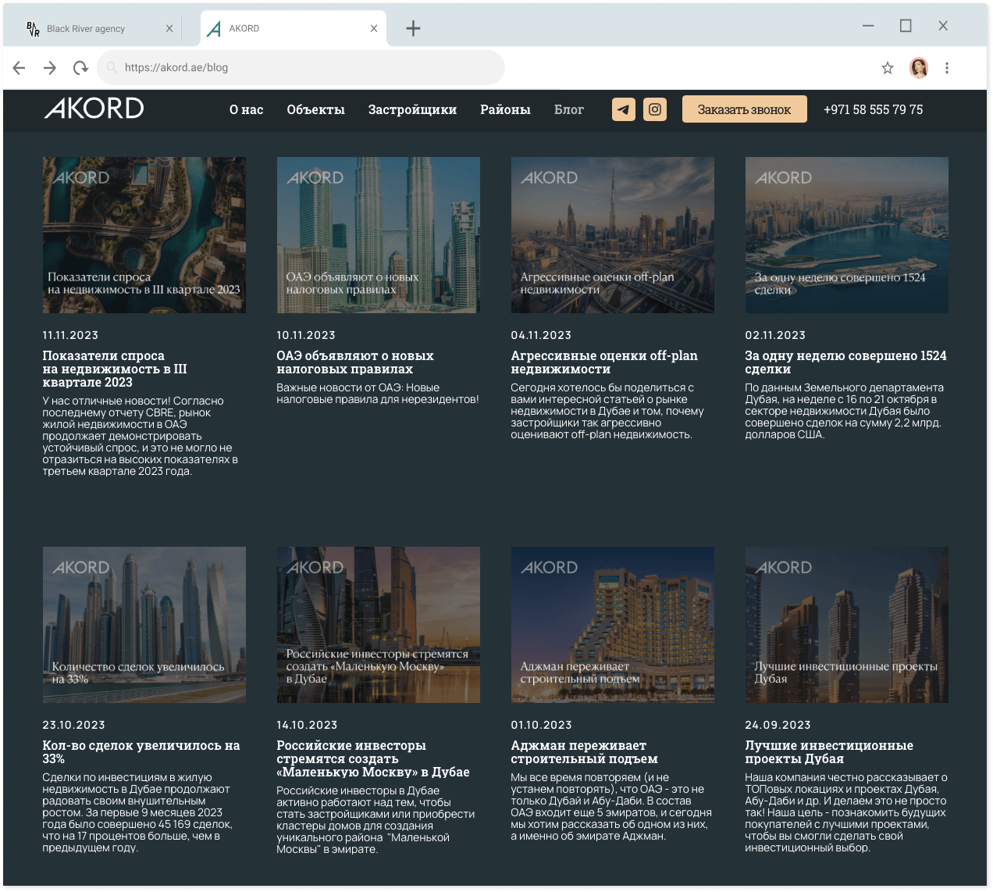Screen dimensions: 993x892
Task: Call the phone number +971 58 555 79 75
Action: [x=873, y=110]
